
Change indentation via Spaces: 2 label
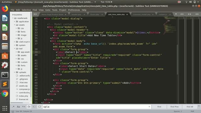[178, 111]
